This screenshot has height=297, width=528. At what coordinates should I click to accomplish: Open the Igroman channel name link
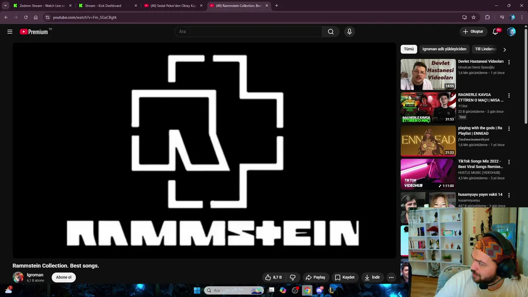point(35,275)
